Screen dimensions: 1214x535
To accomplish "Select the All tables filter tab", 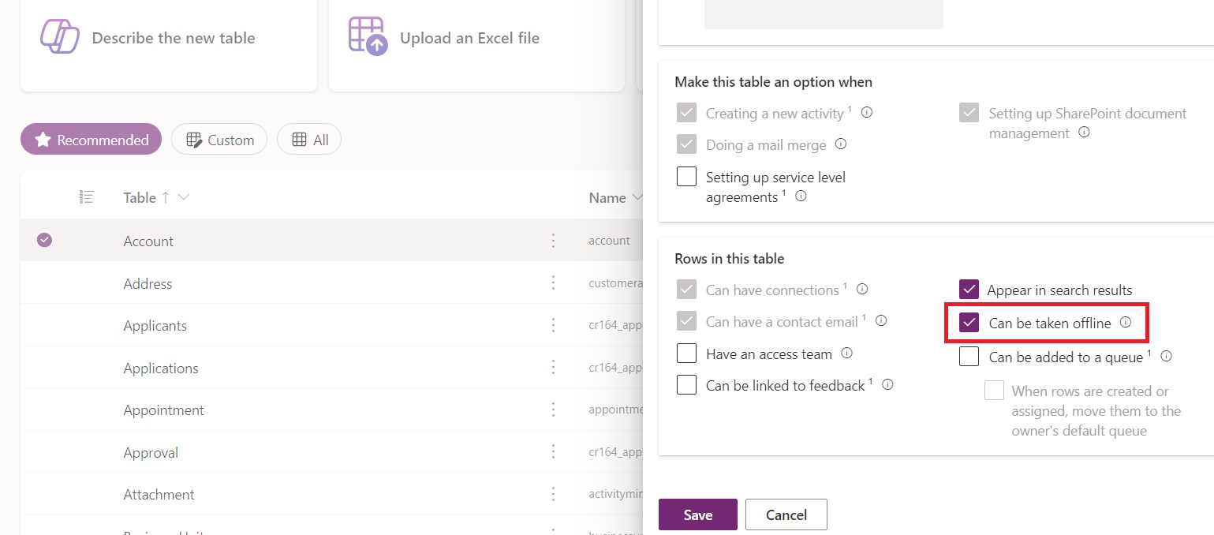I will 309,140.
